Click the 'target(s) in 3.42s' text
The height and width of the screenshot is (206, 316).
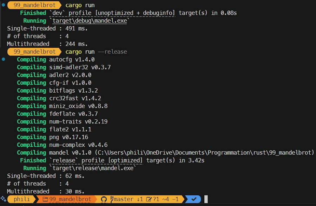(175, 160)
